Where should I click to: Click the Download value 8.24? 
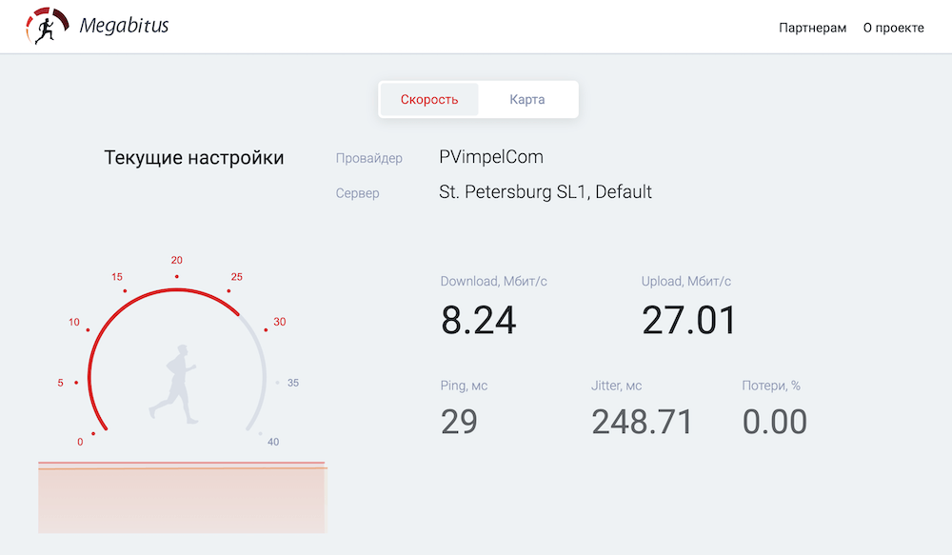point(479,320)
